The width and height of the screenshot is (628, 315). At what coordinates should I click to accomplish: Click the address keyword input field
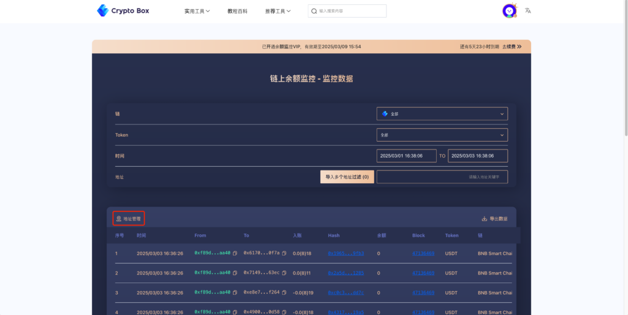pyautogui.click(x=442, y=177)
